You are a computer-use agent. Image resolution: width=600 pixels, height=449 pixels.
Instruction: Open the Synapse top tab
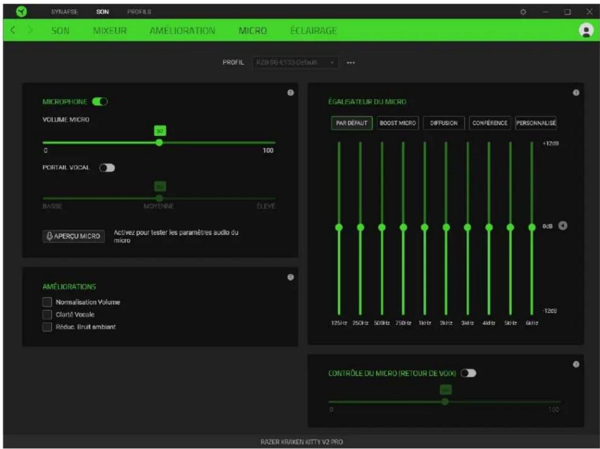tap(65, 11)
